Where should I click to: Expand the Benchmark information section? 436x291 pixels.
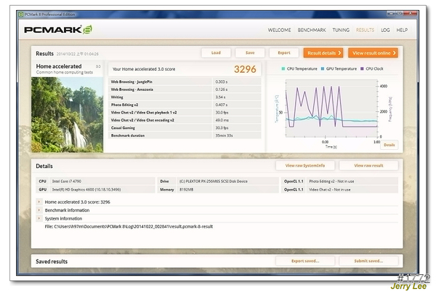pos(40,210)
